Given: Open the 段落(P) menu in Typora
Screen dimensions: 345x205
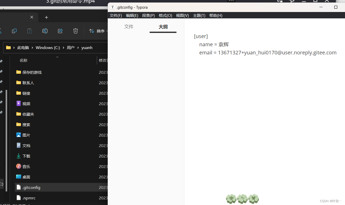Looking at the screenshot, I should click(x=148, y=16).
